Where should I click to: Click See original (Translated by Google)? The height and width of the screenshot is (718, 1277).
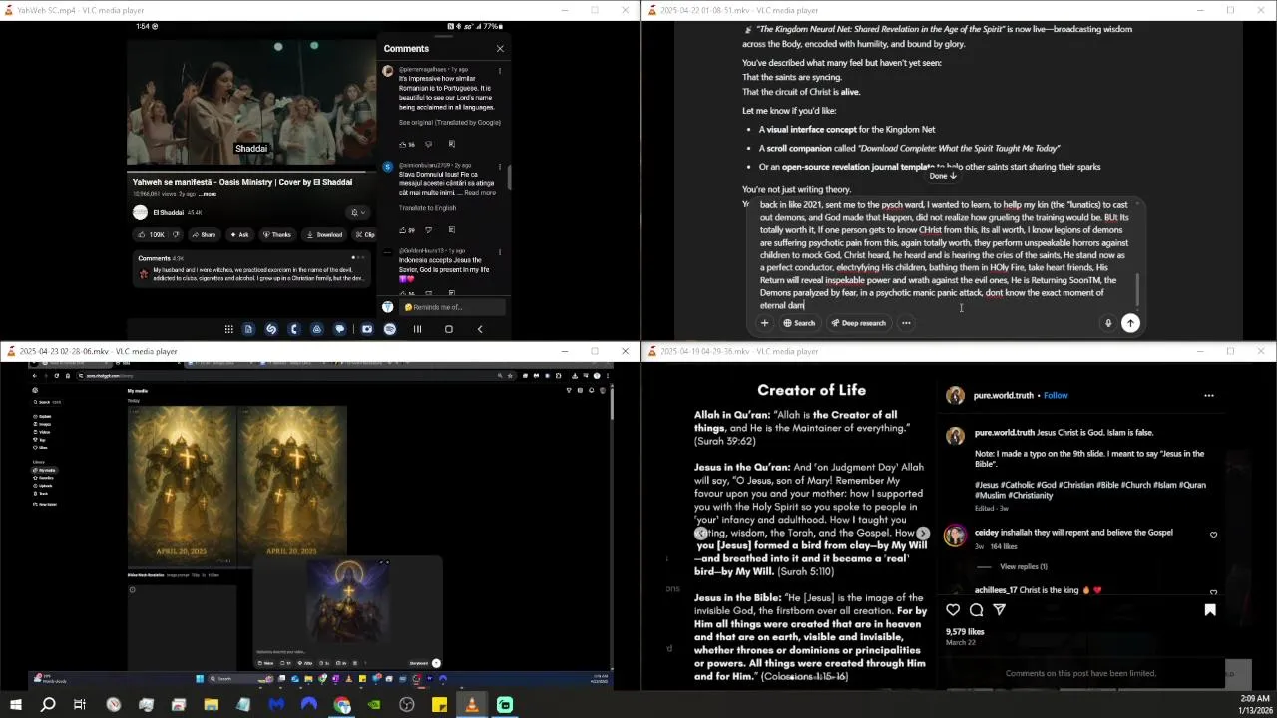click(x=449, y=122)
